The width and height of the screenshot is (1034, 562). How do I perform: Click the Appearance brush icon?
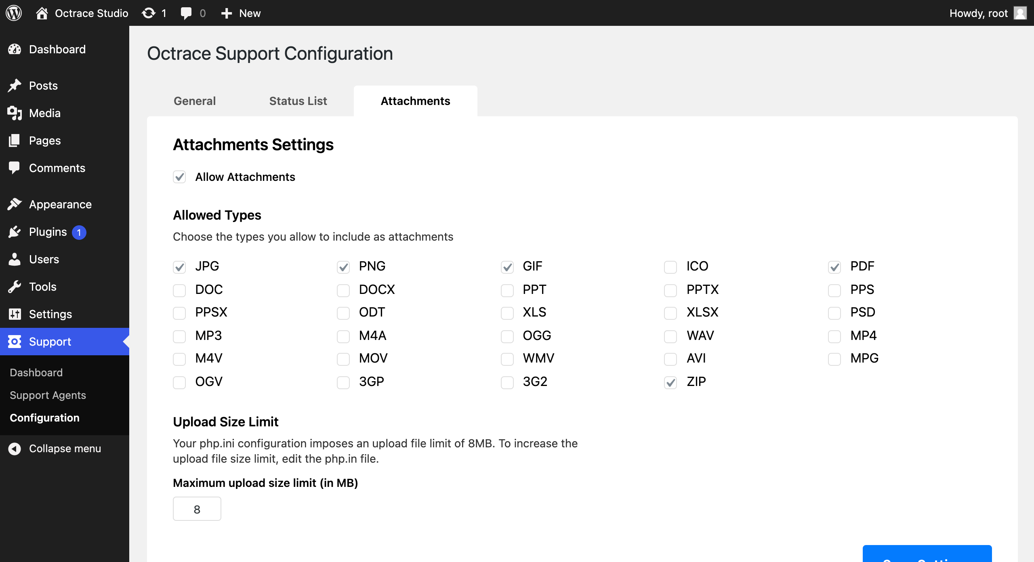pos(15,204)
